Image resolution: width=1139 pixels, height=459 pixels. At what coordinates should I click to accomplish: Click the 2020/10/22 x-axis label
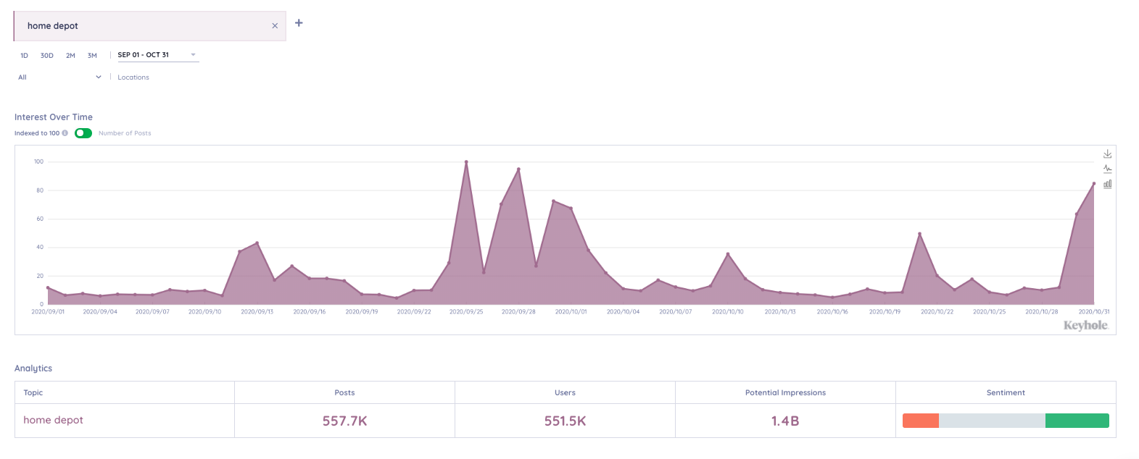(937, 312)
